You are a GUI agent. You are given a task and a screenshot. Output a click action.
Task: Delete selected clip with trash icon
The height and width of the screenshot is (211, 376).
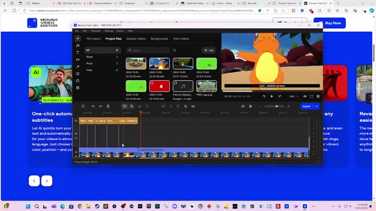pos(108,107)
